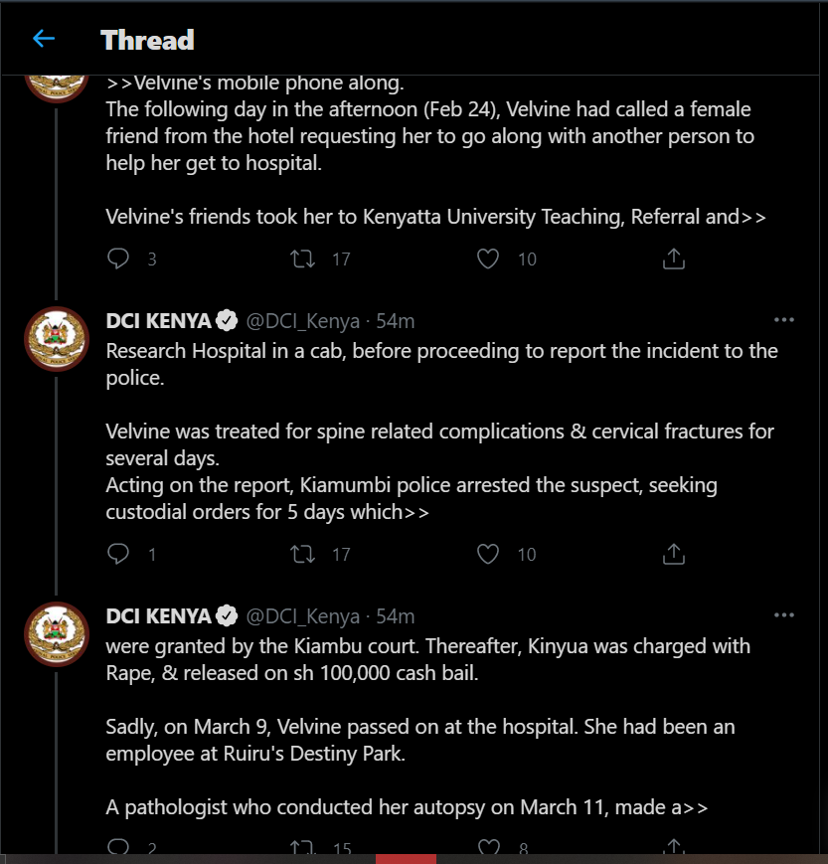The image size is (828, 864).
Task: Reply to the Research Hospital tweet
Action: 119,554
